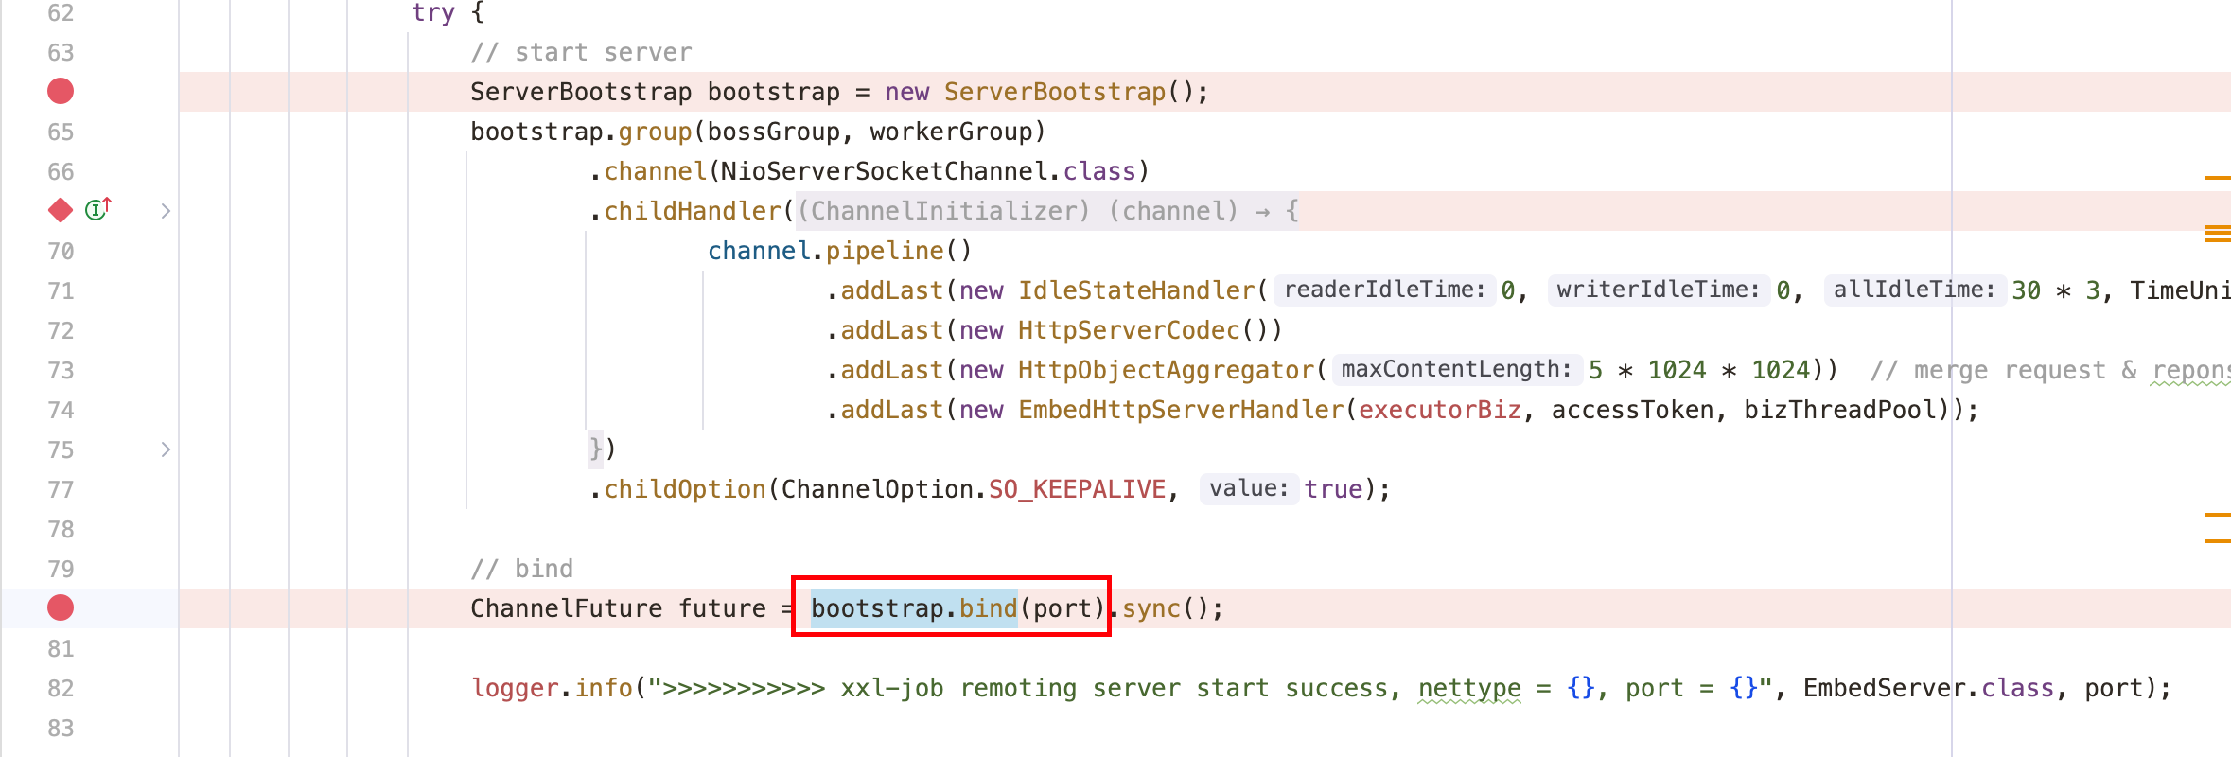Click orange warning stripe next to line 66

(2217, 177)
